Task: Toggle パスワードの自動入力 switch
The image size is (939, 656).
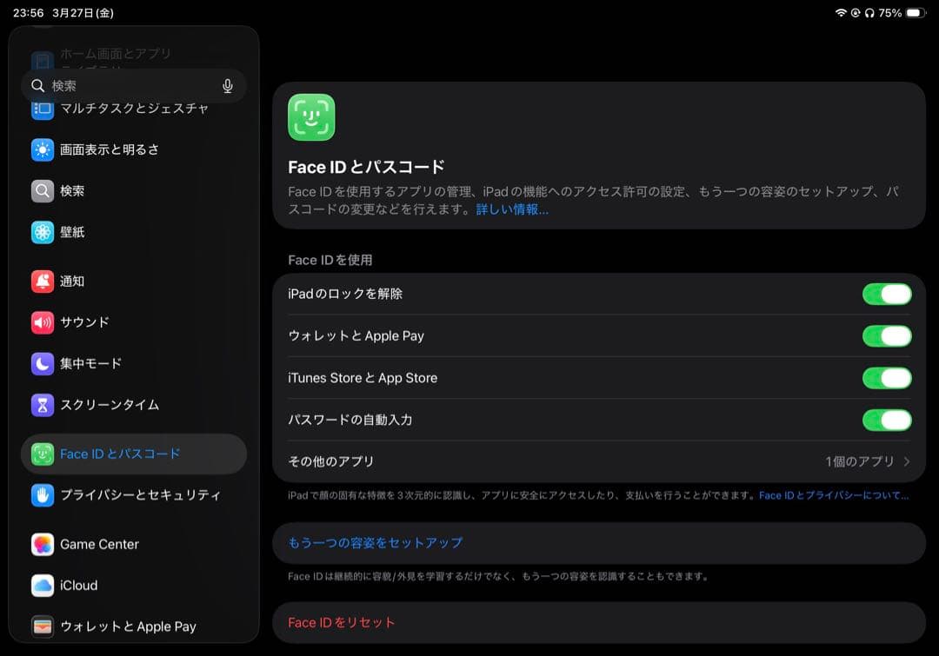Action: [x=887, y=421]
